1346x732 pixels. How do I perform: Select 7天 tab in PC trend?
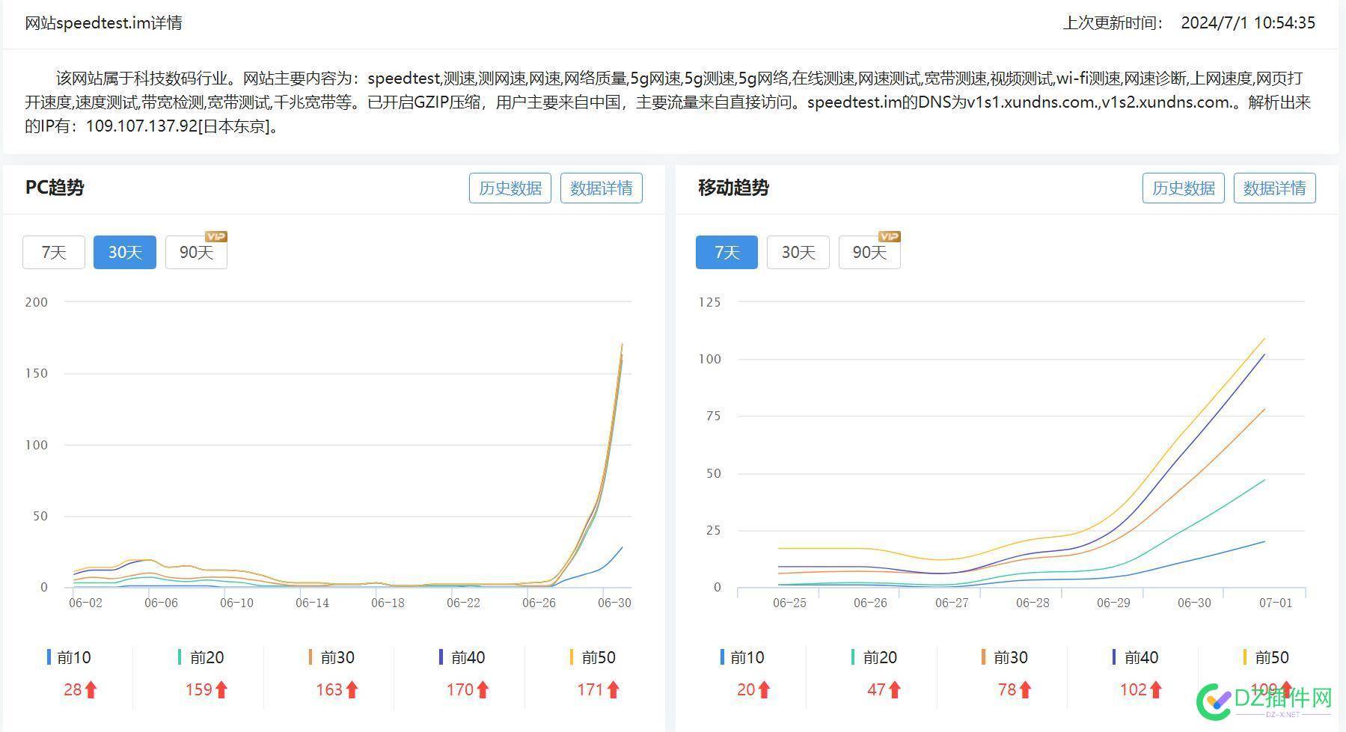(54, 252)
